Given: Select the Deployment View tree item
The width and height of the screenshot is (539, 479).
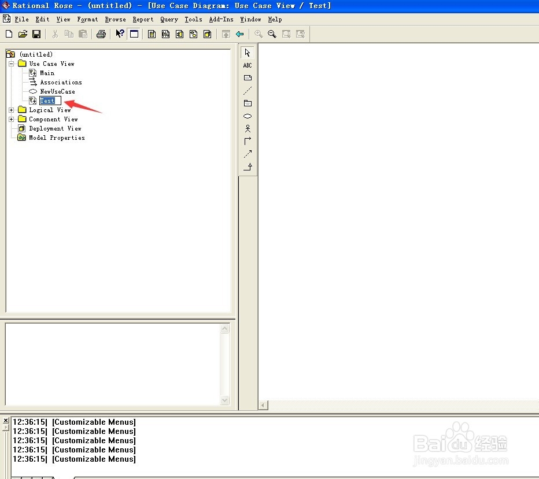Looking at the screenshot, I should tap(55, 128).
